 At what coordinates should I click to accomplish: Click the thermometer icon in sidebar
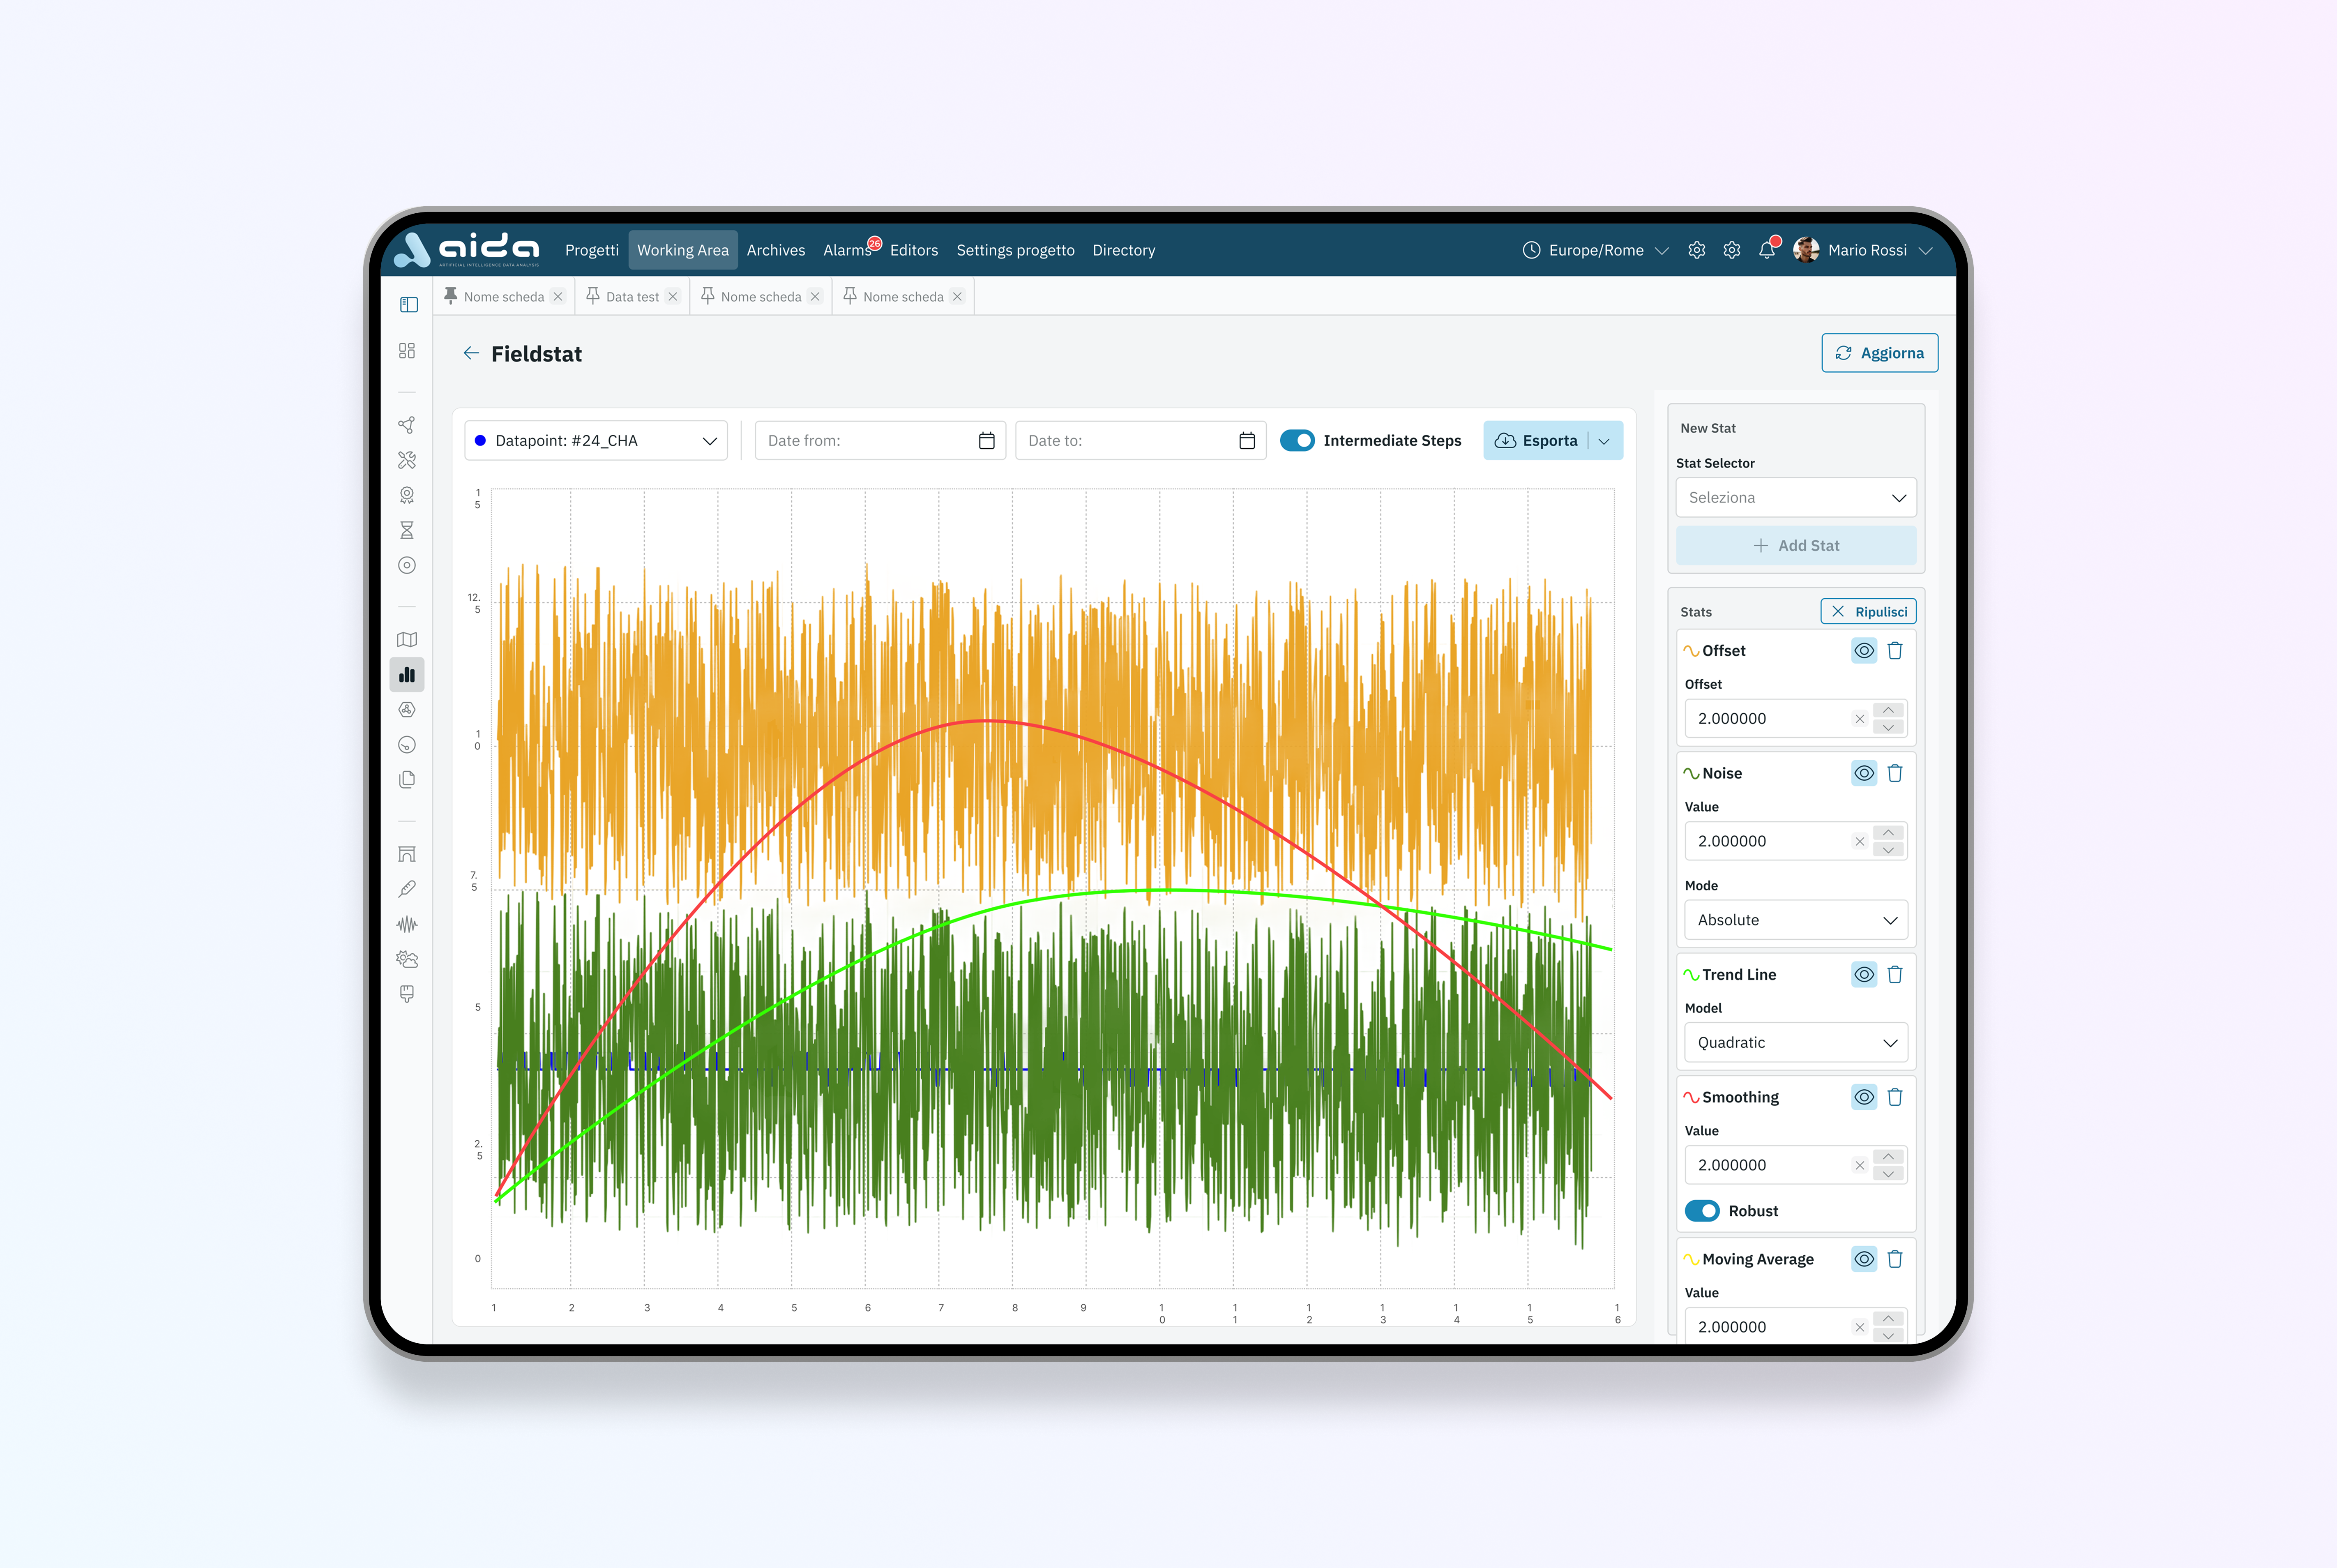click(407, 889)
